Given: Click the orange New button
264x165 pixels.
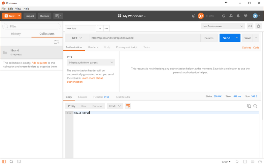Looking at the screenshot, I should 10,16.
